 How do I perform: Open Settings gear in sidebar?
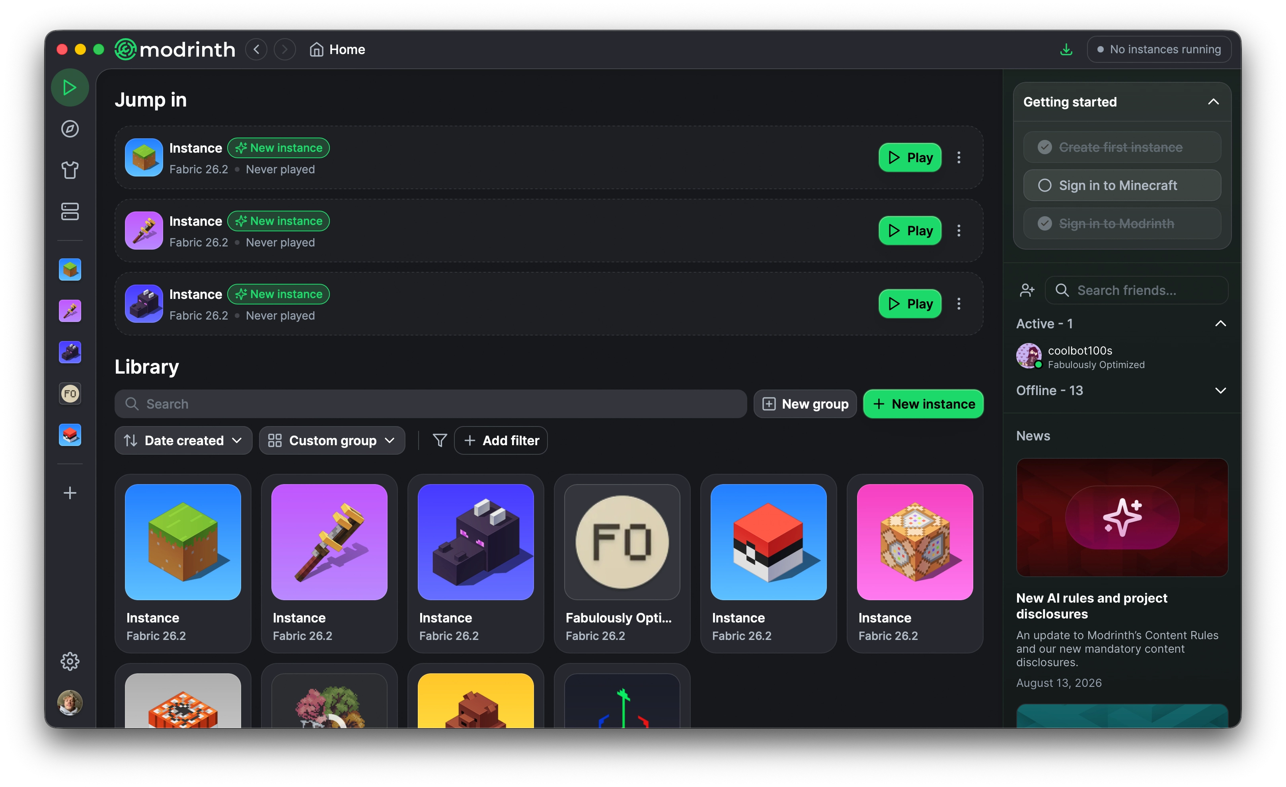coord(69,661)
